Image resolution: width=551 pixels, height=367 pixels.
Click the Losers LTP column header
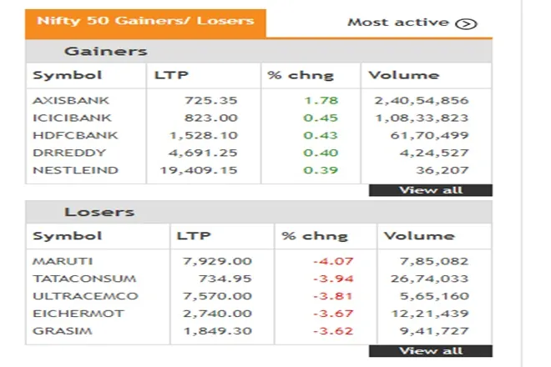click(x=194, y=236)
